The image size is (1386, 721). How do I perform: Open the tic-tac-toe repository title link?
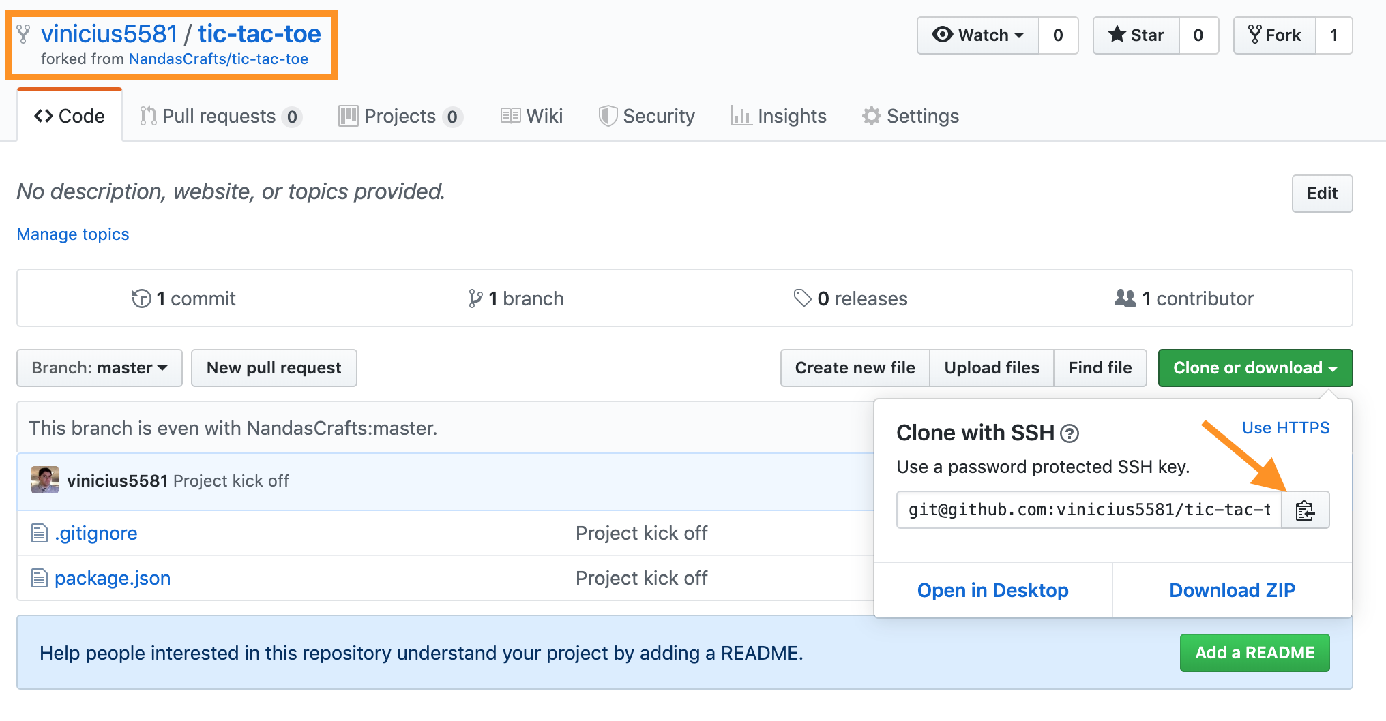pyautogui.click(x=259, y=33)
